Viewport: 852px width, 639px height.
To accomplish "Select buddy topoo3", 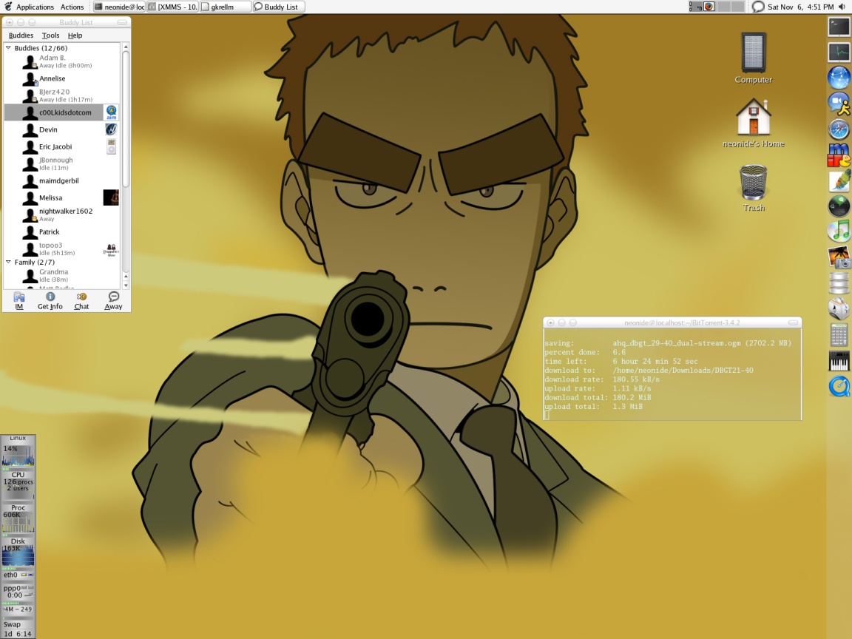I will pyautogui.click(x=62, y=248).
